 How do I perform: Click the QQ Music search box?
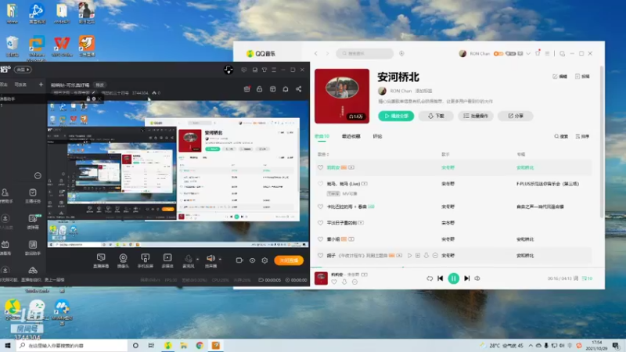pyautogui.click(x=365, y=53)
